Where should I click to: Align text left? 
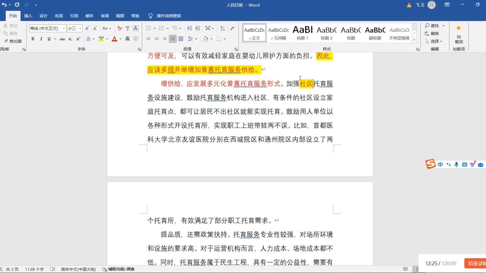148,39
